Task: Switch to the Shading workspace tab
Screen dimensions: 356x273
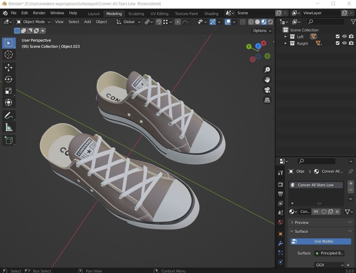Action: [211, 13]
